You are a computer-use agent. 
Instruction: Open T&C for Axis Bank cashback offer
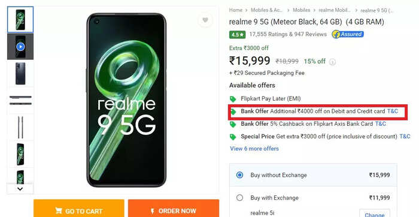(x=381, y=123)
